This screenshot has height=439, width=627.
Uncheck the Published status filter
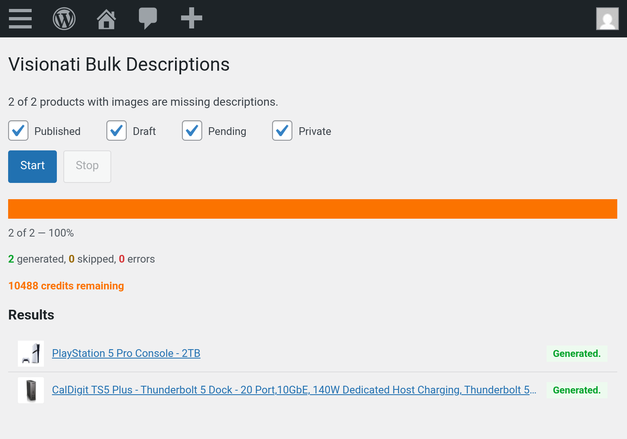(18, 130)
